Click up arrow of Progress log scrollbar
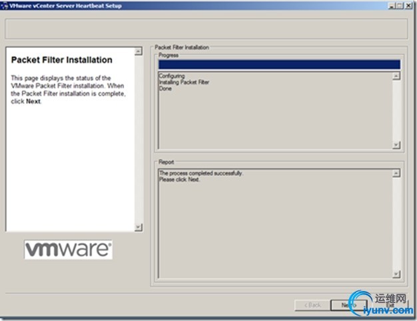The image size is (417, 321). 396,76
